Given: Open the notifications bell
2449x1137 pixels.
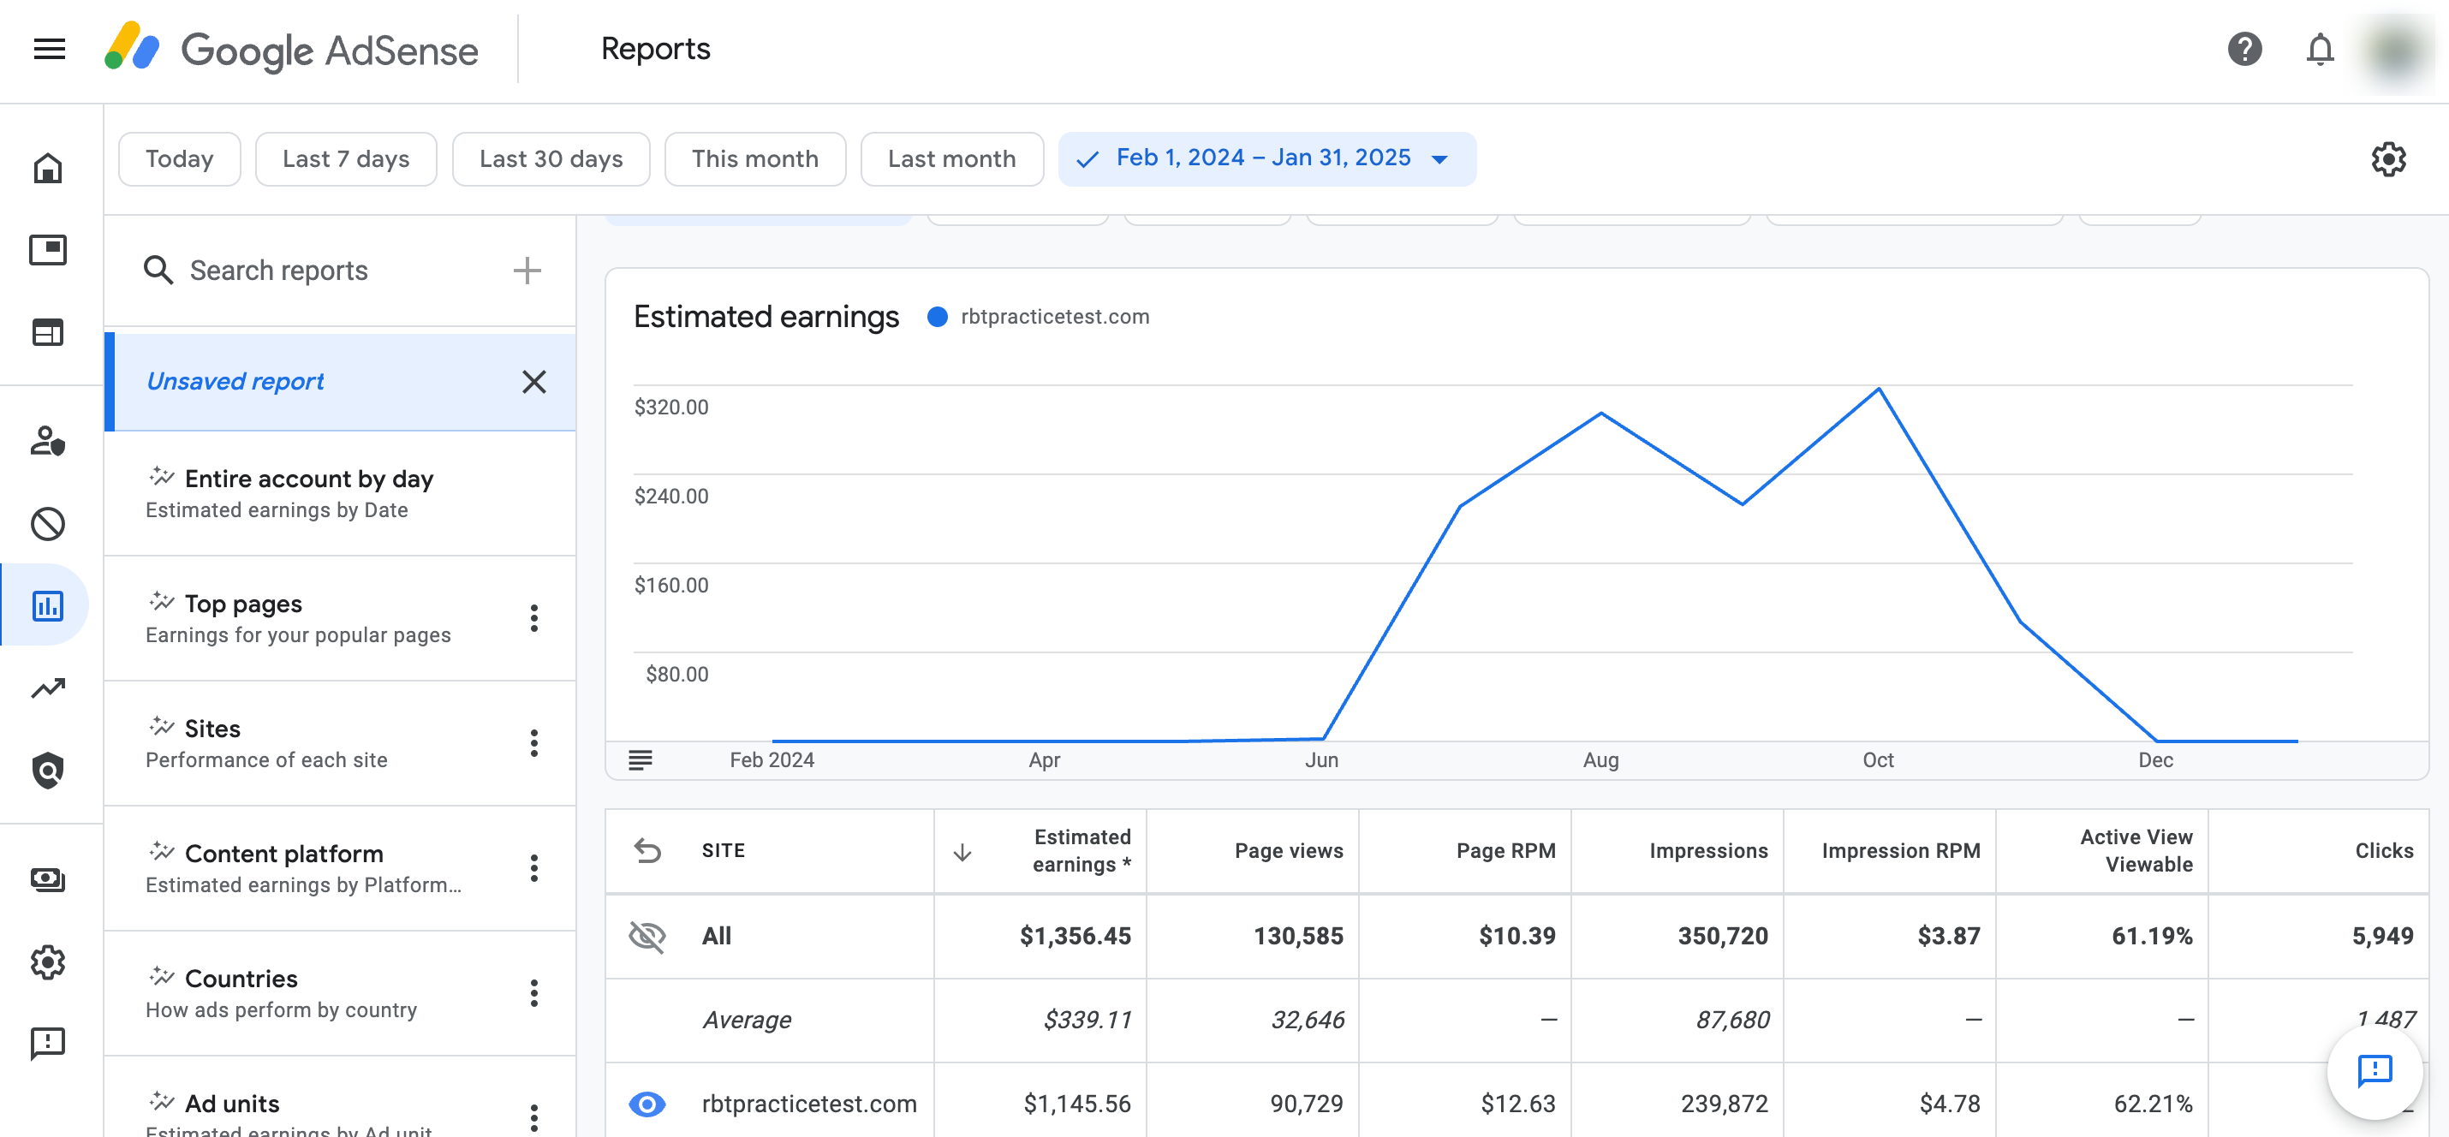Looking at the screenshot, I should tap(2320, 50).
